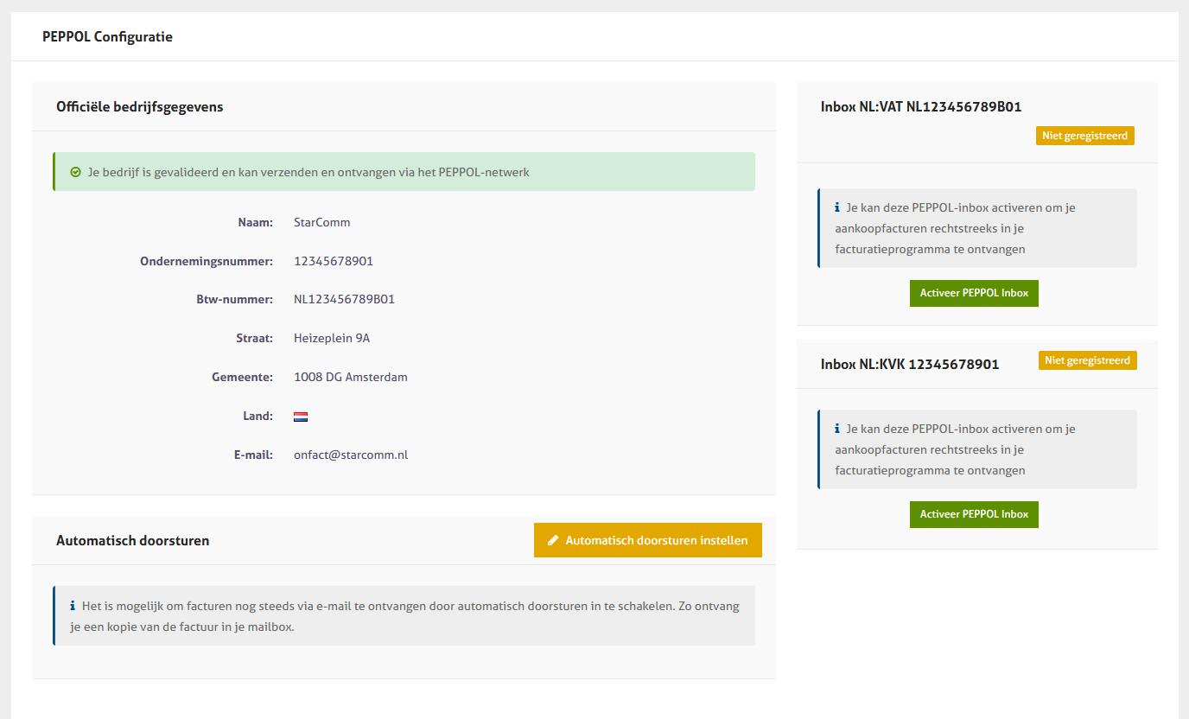Image resolution: width=1189 pixels, height=719 pixels.
Task: Open Automatisch doorsturen instellen
Action: click(x=647, y=540)
